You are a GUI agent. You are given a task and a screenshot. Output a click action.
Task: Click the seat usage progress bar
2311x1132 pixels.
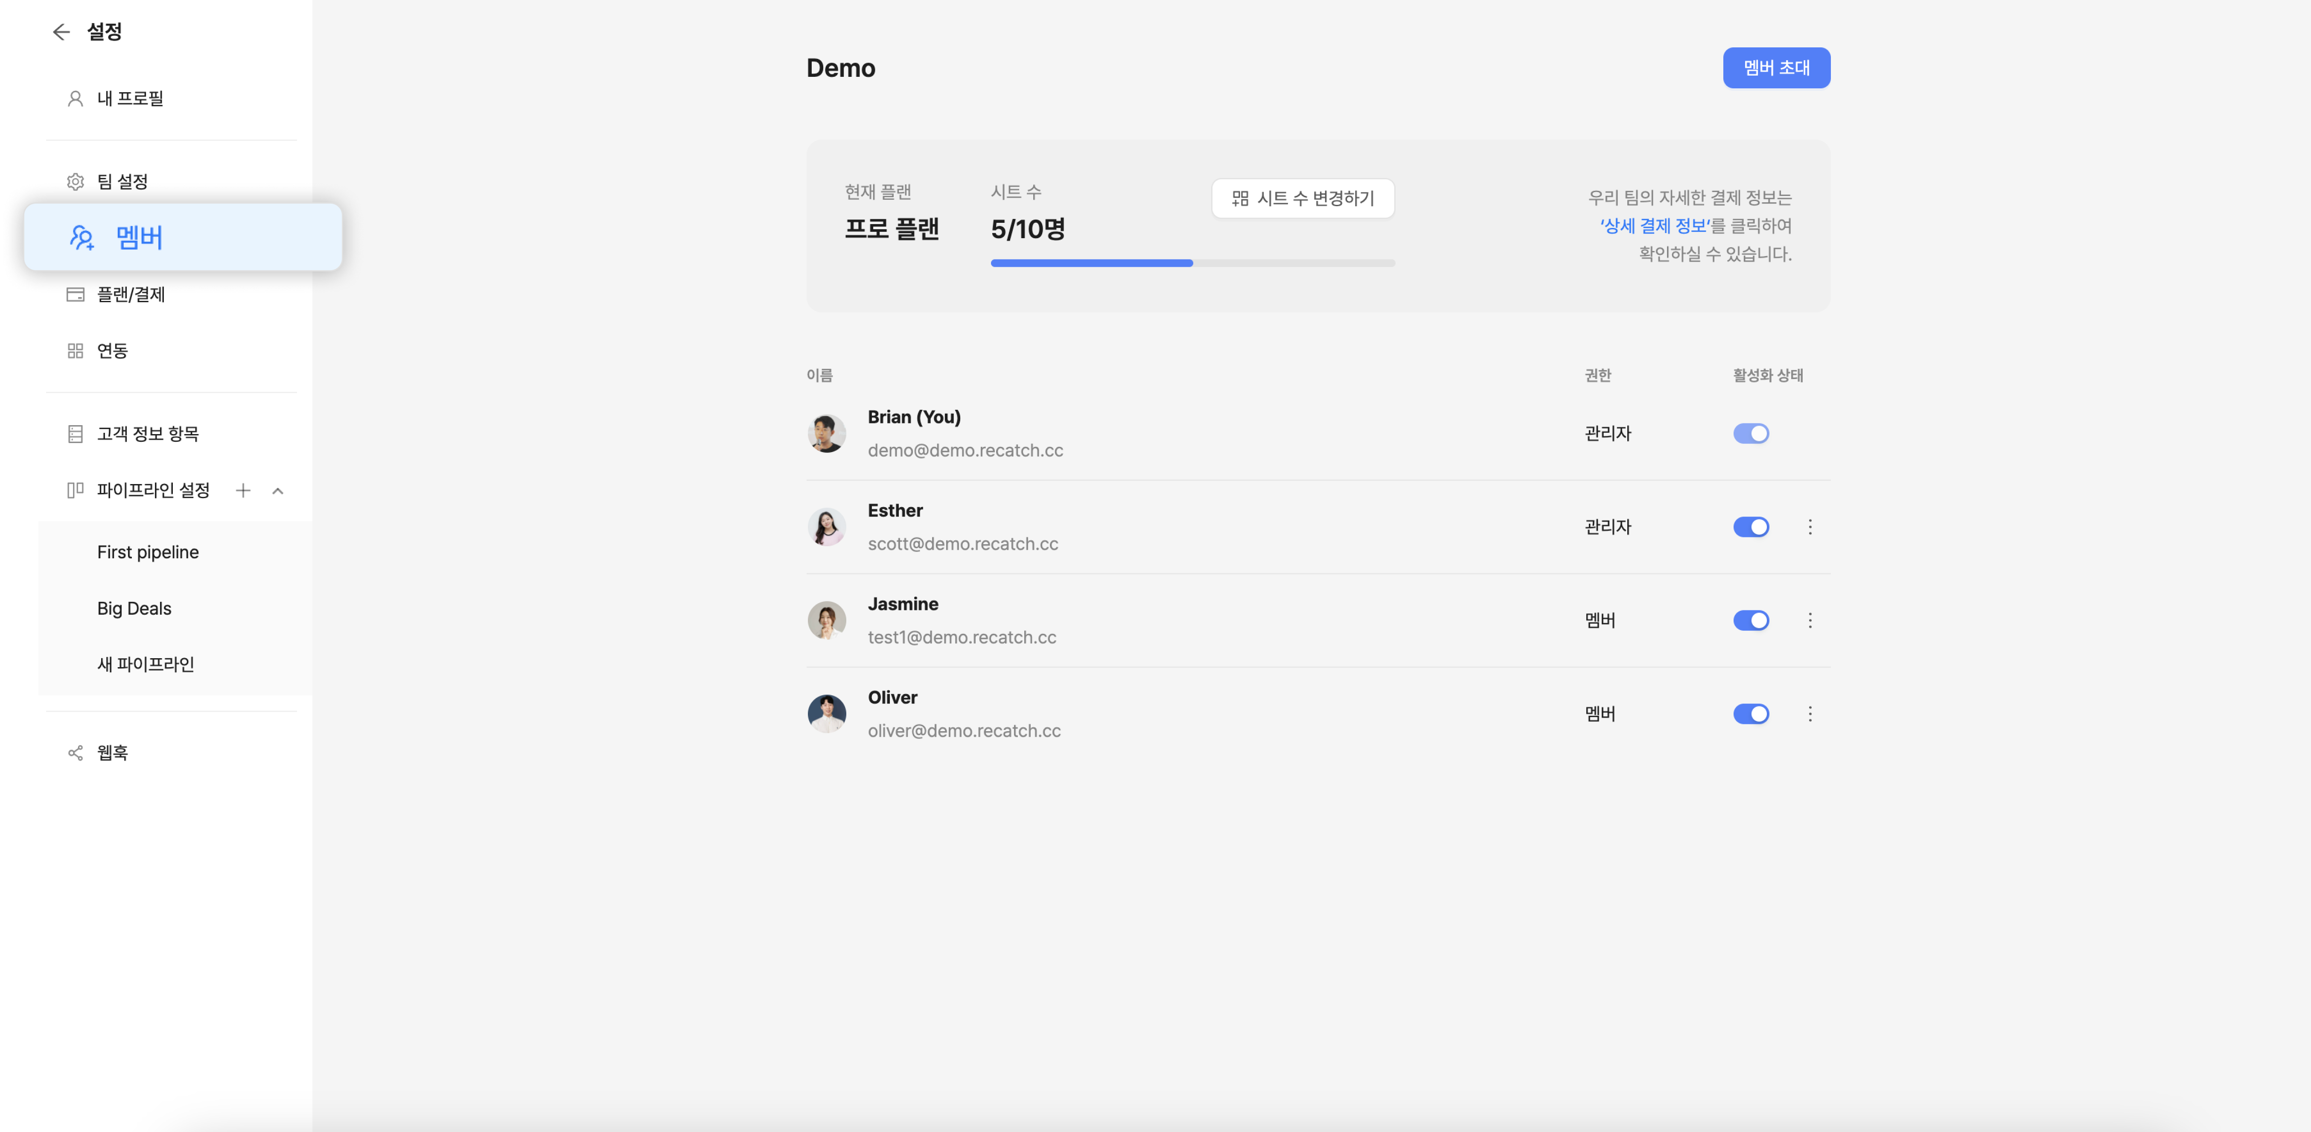[x=1192, y=263]
